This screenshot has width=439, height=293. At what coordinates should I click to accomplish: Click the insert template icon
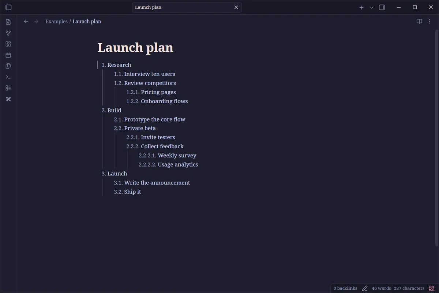[8, 66]
